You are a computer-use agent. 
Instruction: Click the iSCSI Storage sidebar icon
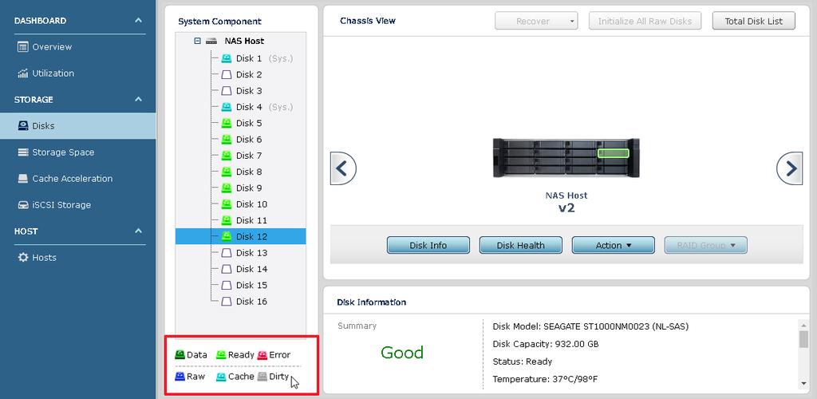click(x=23, y=205)
